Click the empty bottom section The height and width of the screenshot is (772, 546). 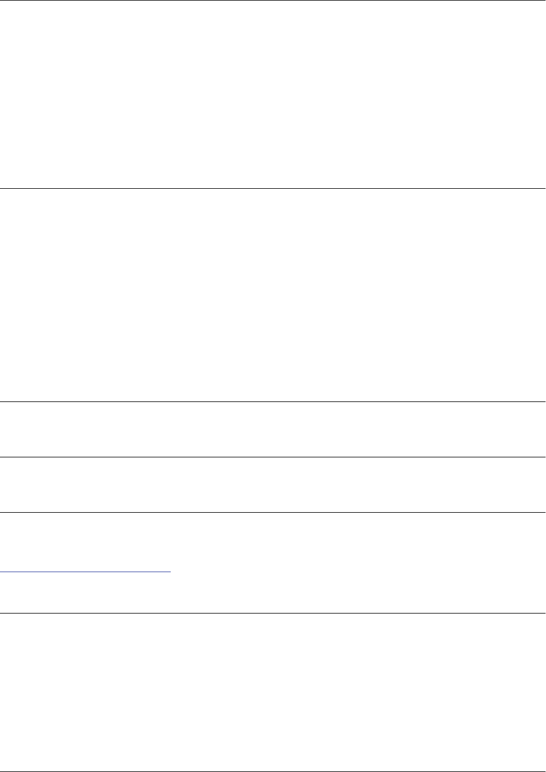273,692
